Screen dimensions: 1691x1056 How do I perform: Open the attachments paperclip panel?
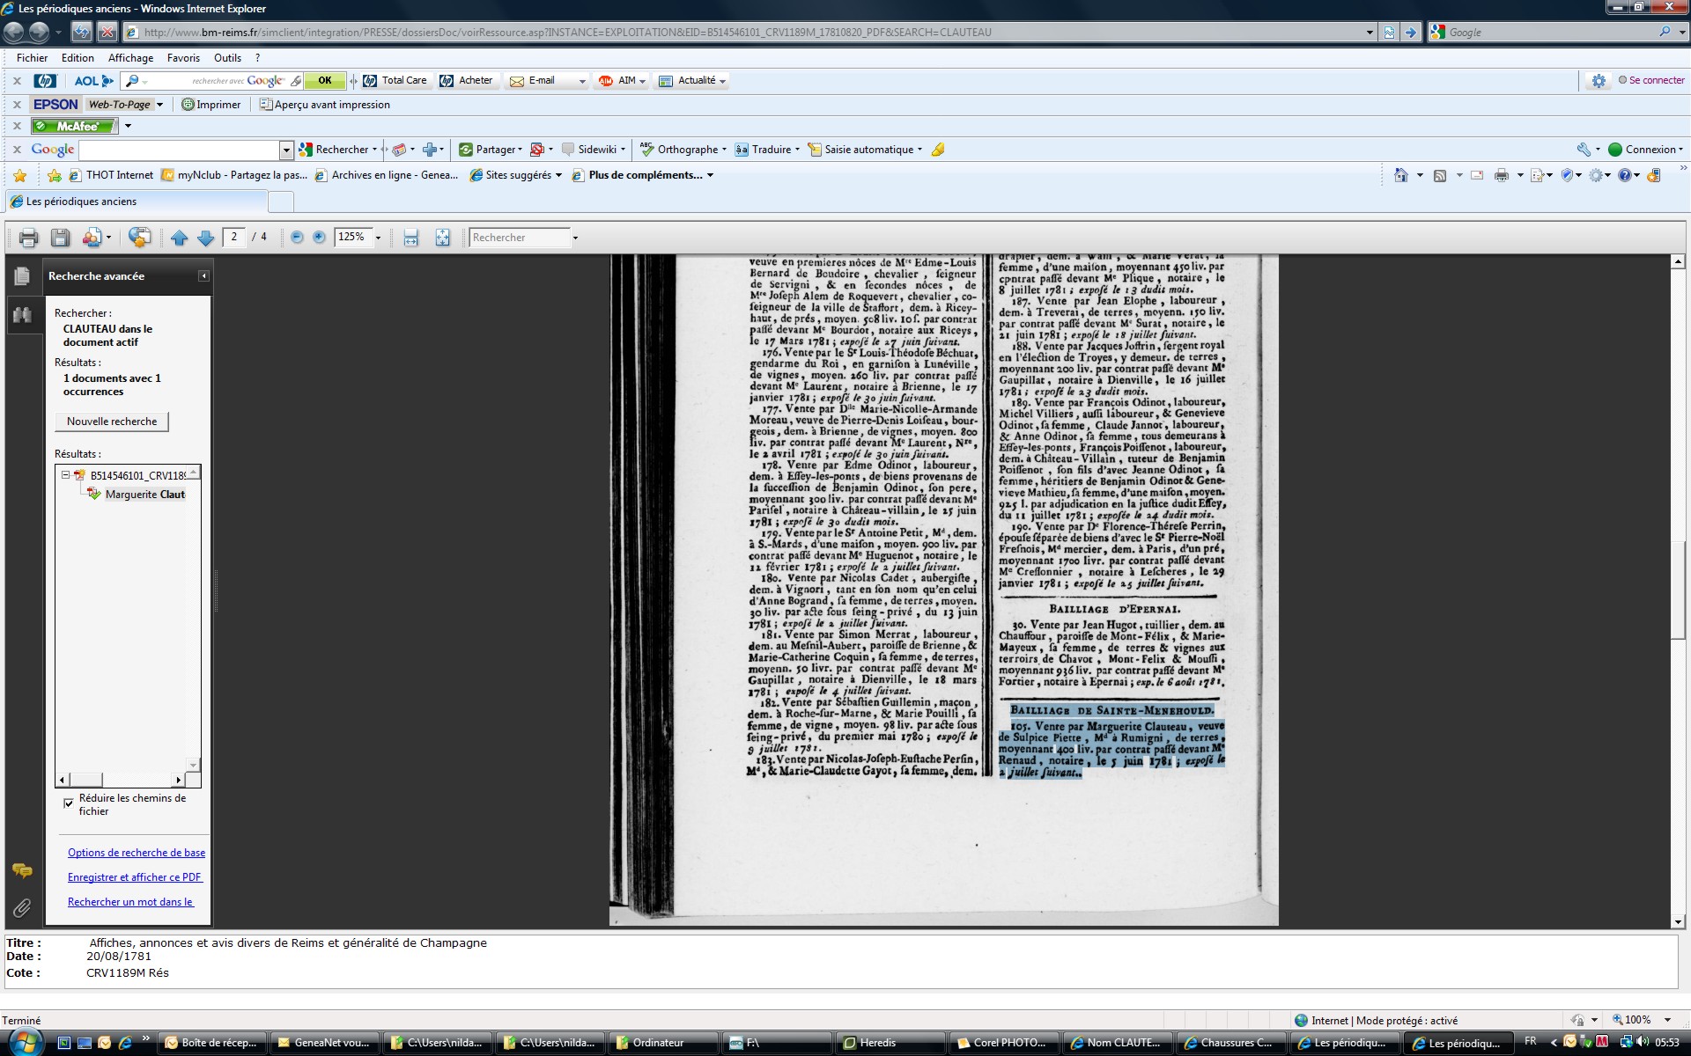click(x=22, y=907)
